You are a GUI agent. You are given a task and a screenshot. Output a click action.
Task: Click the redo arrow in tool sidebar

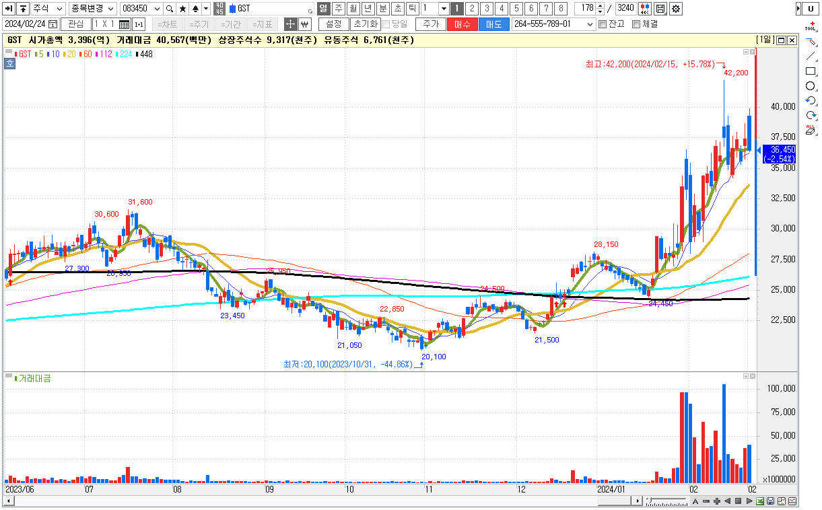point(811,116)
